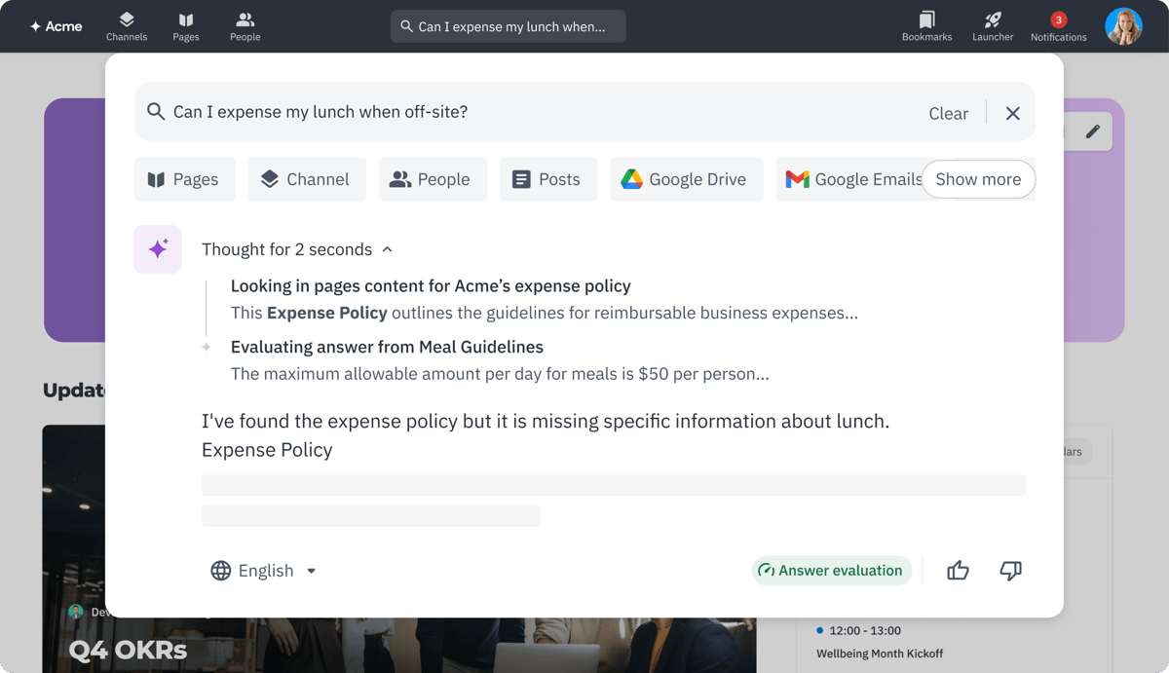
Task: Open Pages in the top navigation
Action: pyautogui.click(x=185, y=26)
